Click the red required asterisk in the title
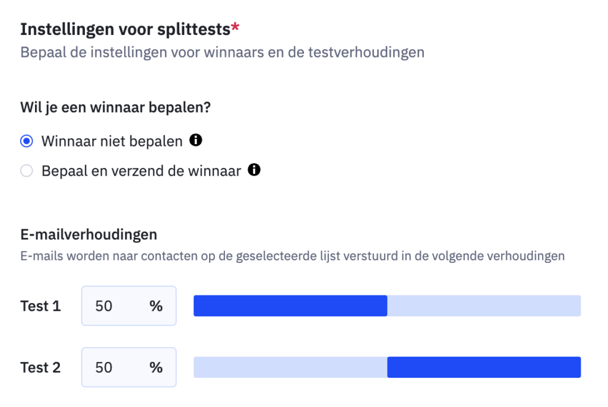The height and width of the screenshot is (407, 608). [236, 27]
